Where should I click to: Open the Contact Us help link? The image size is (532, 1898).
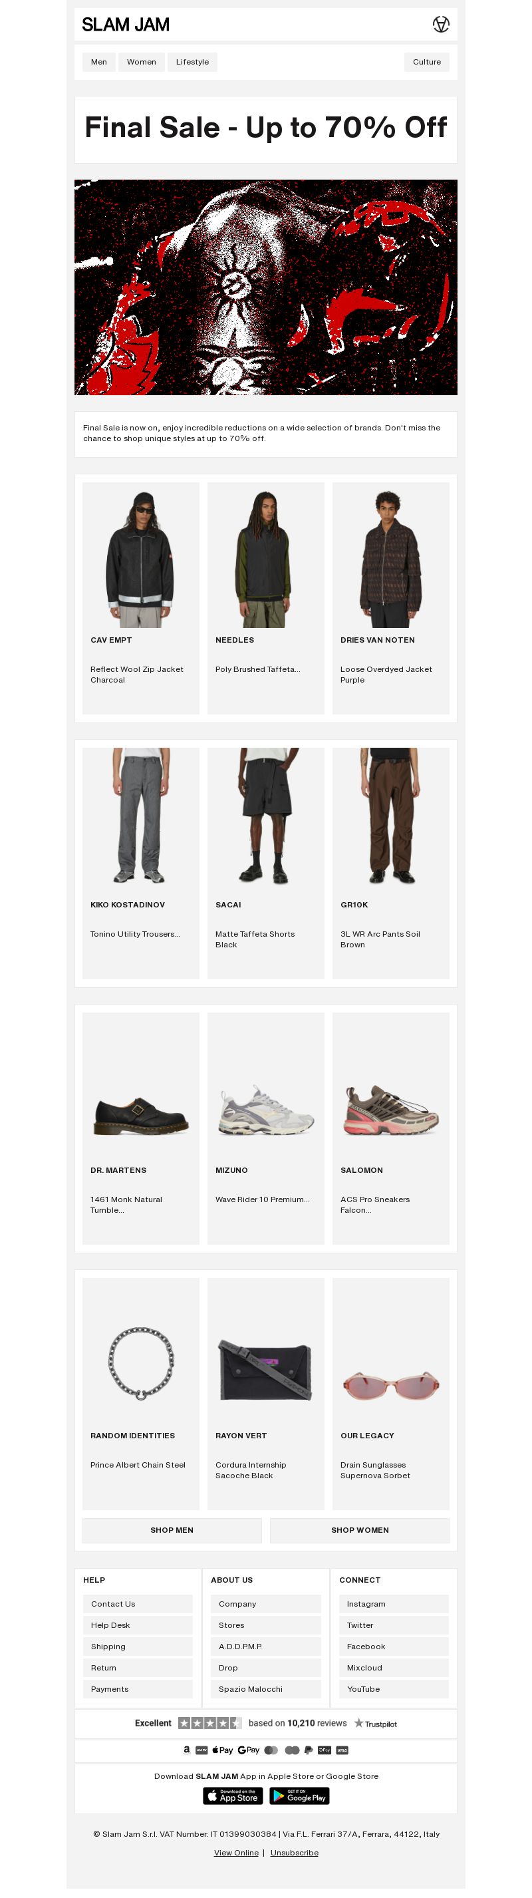[x=138, y=1604]
